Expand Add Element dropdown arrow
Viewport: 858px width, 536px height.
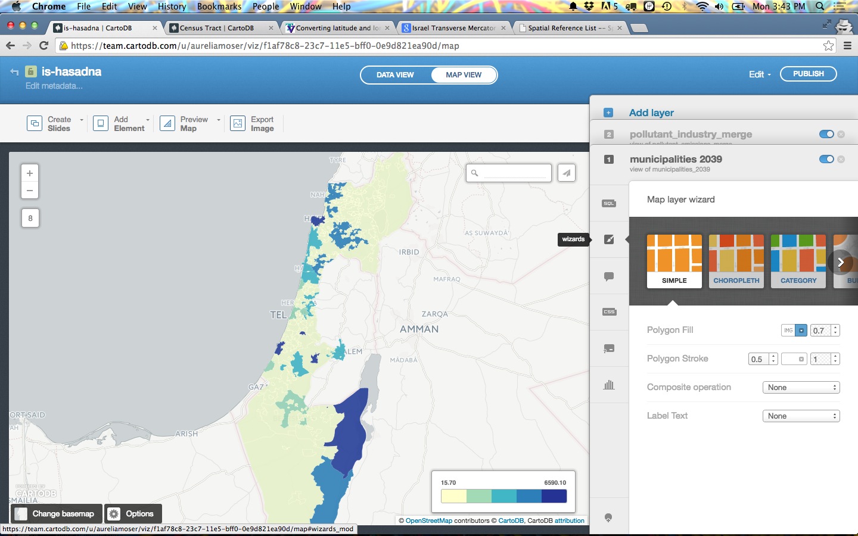pyautogui.click(x=148, y=120)
